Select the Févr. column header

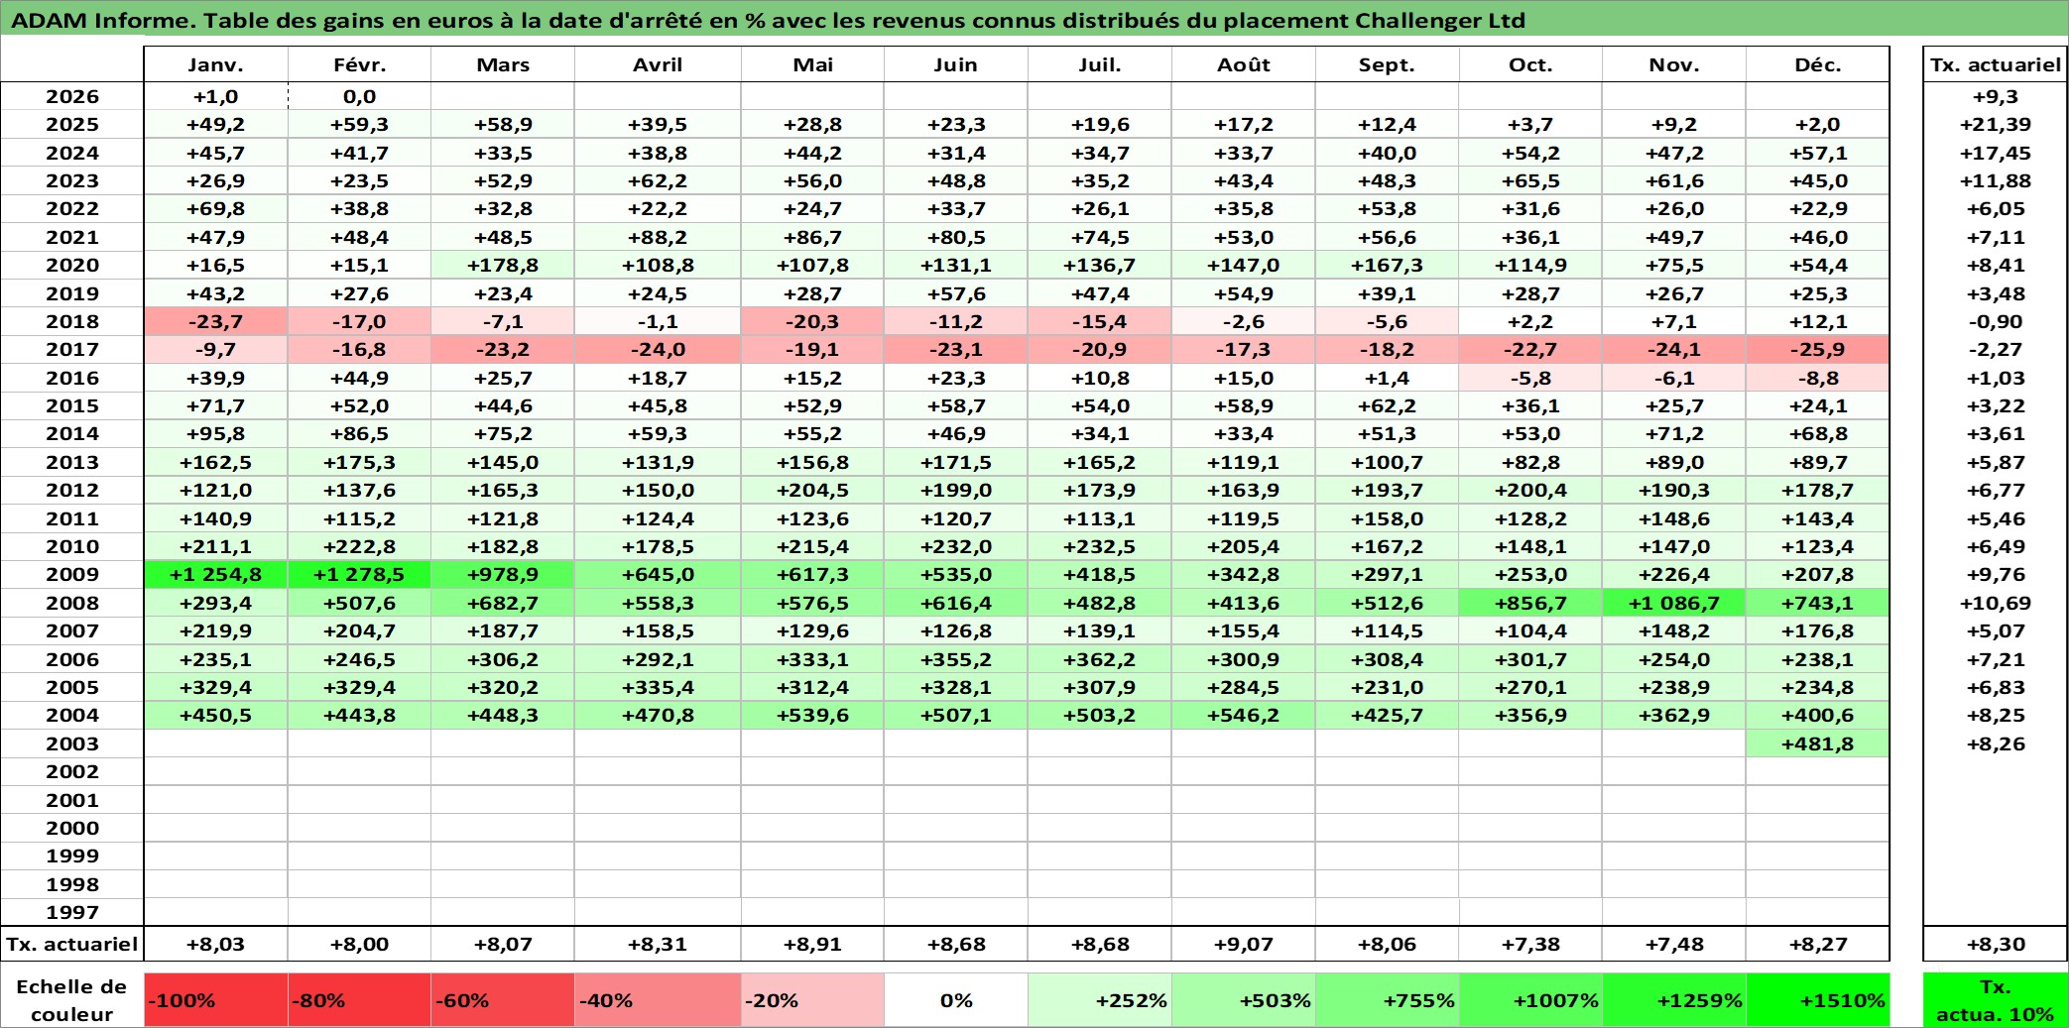pyautogui.click(x=359, y=64)
